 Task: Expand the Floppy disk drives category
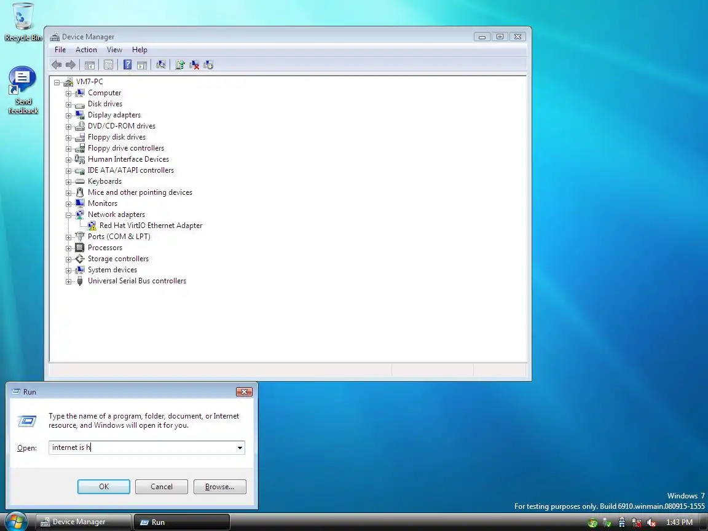[69, 138]
